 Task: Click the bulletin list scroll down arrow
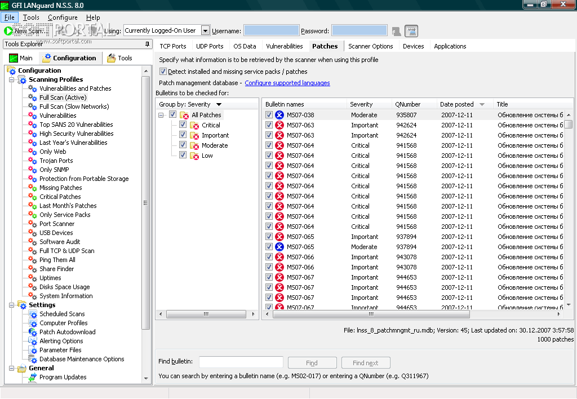(x=569, y=305)
